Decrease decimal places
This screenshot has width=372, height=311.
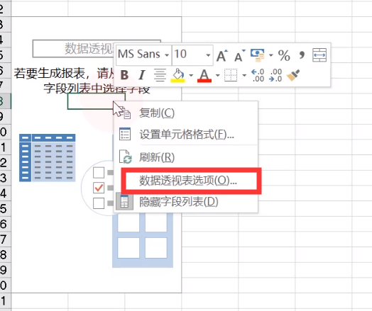[275, 75]
